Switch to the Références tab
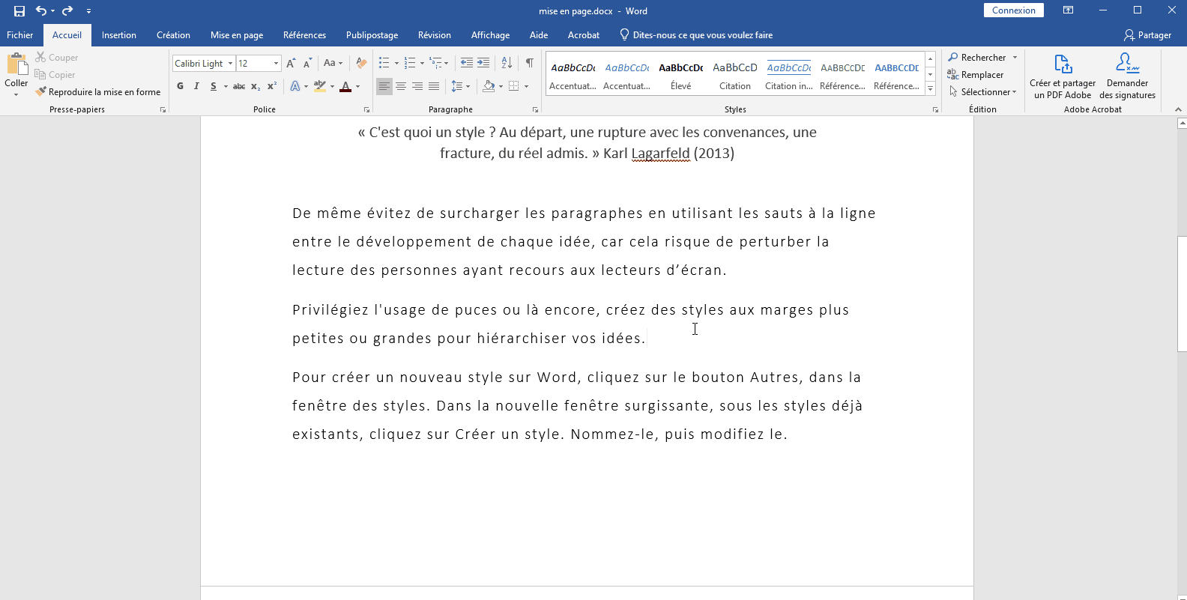The width and height of the screenshot is (1187, 600). tap(304, 35)
